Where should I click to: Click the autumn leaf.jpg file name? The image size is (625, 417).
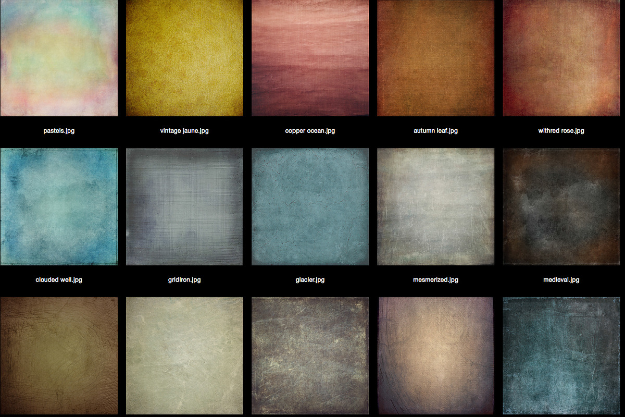coord(435,131)
